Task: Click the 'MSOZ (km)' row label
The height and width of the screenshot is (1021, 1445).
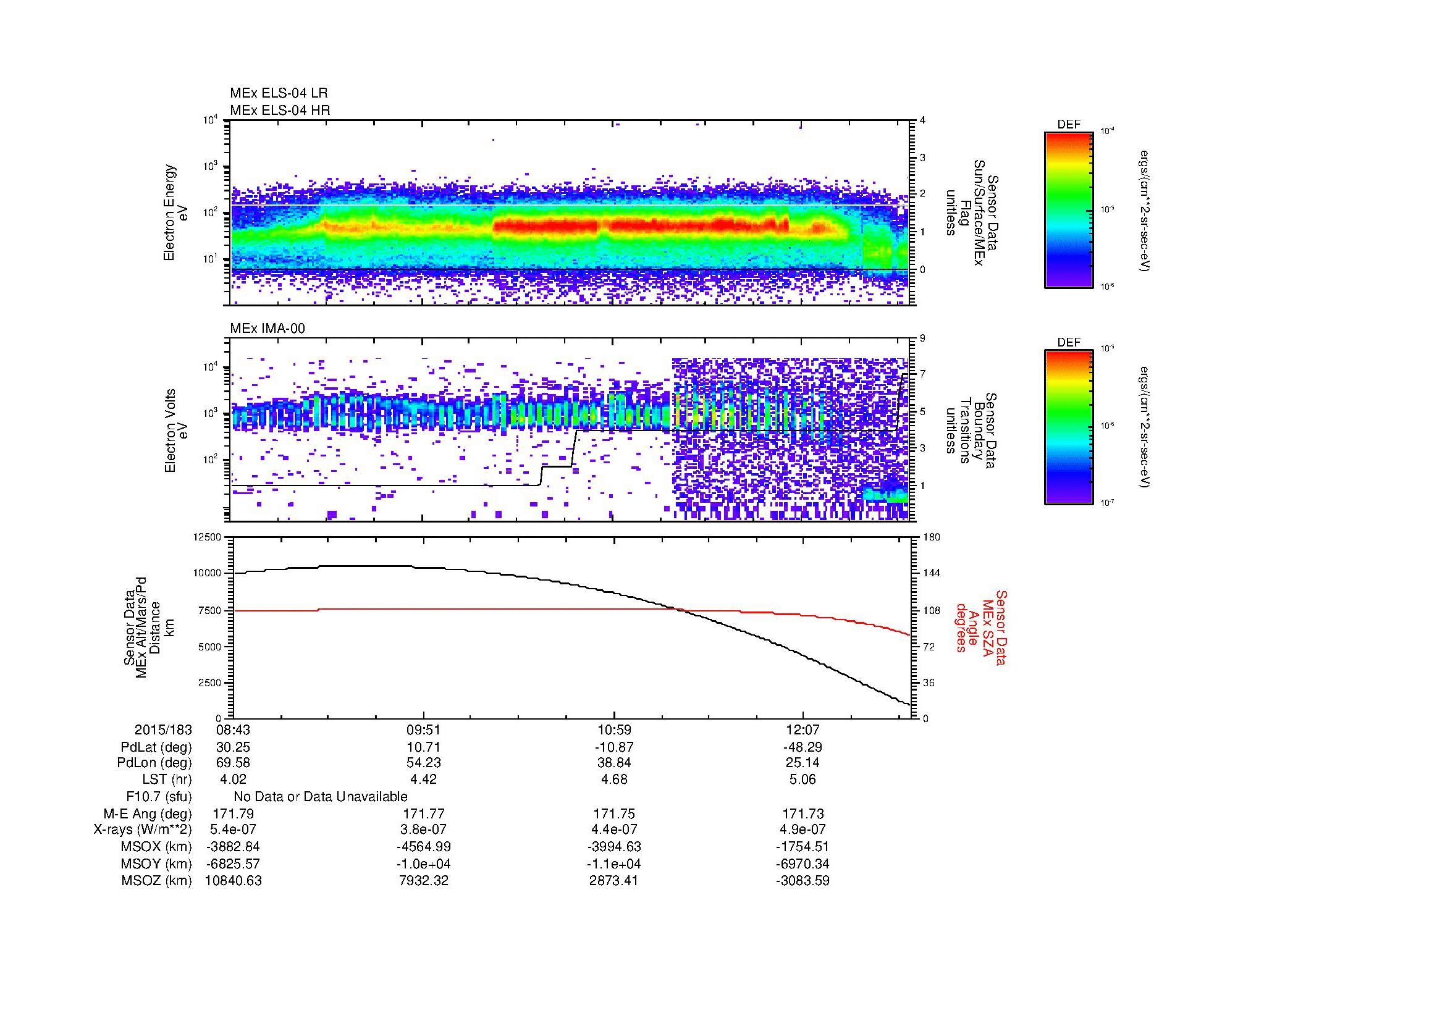Action: pyautogui.click(x=156, y=881)
